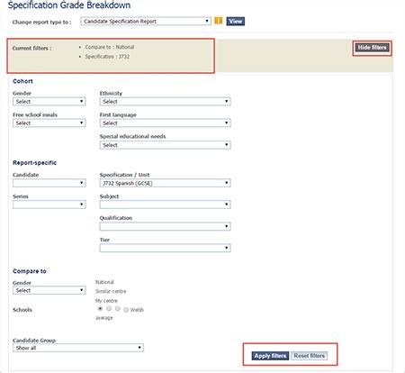Expand the Ethnicity dropdown
This screenshot has width=405, height=373.
pyautogui.click(x=165, y=102)
